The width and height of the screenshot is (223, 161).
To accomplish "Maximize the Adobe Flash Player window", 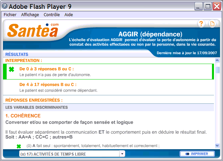I will coord(208,6).
